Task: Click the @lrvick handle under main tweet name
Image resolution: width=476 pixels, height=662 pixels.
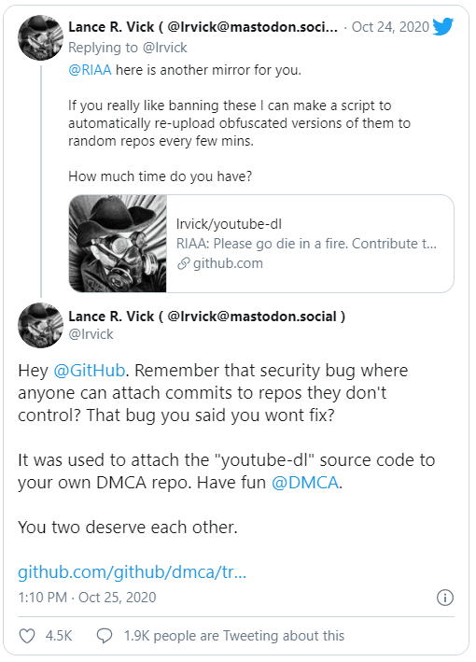Action: [x=91, y=334]
